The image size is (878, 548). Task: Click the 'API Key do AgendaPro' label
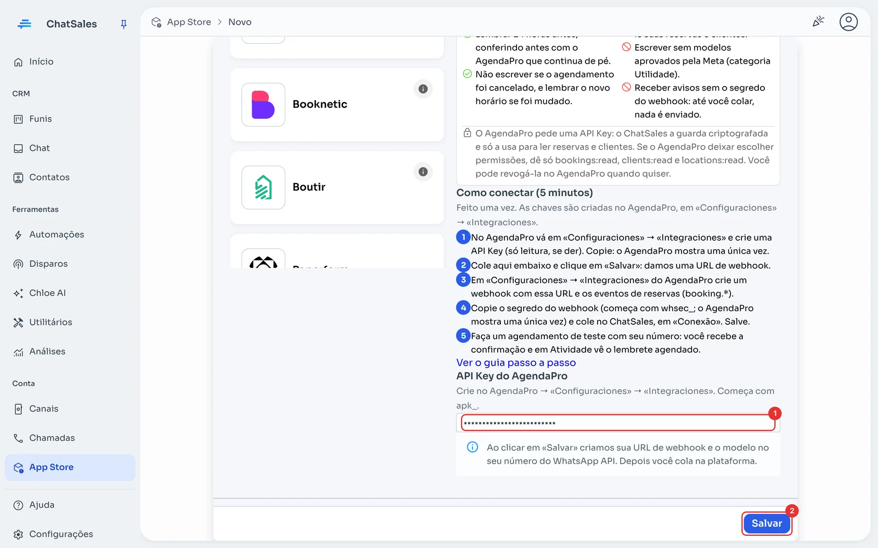tap(512, 376)
